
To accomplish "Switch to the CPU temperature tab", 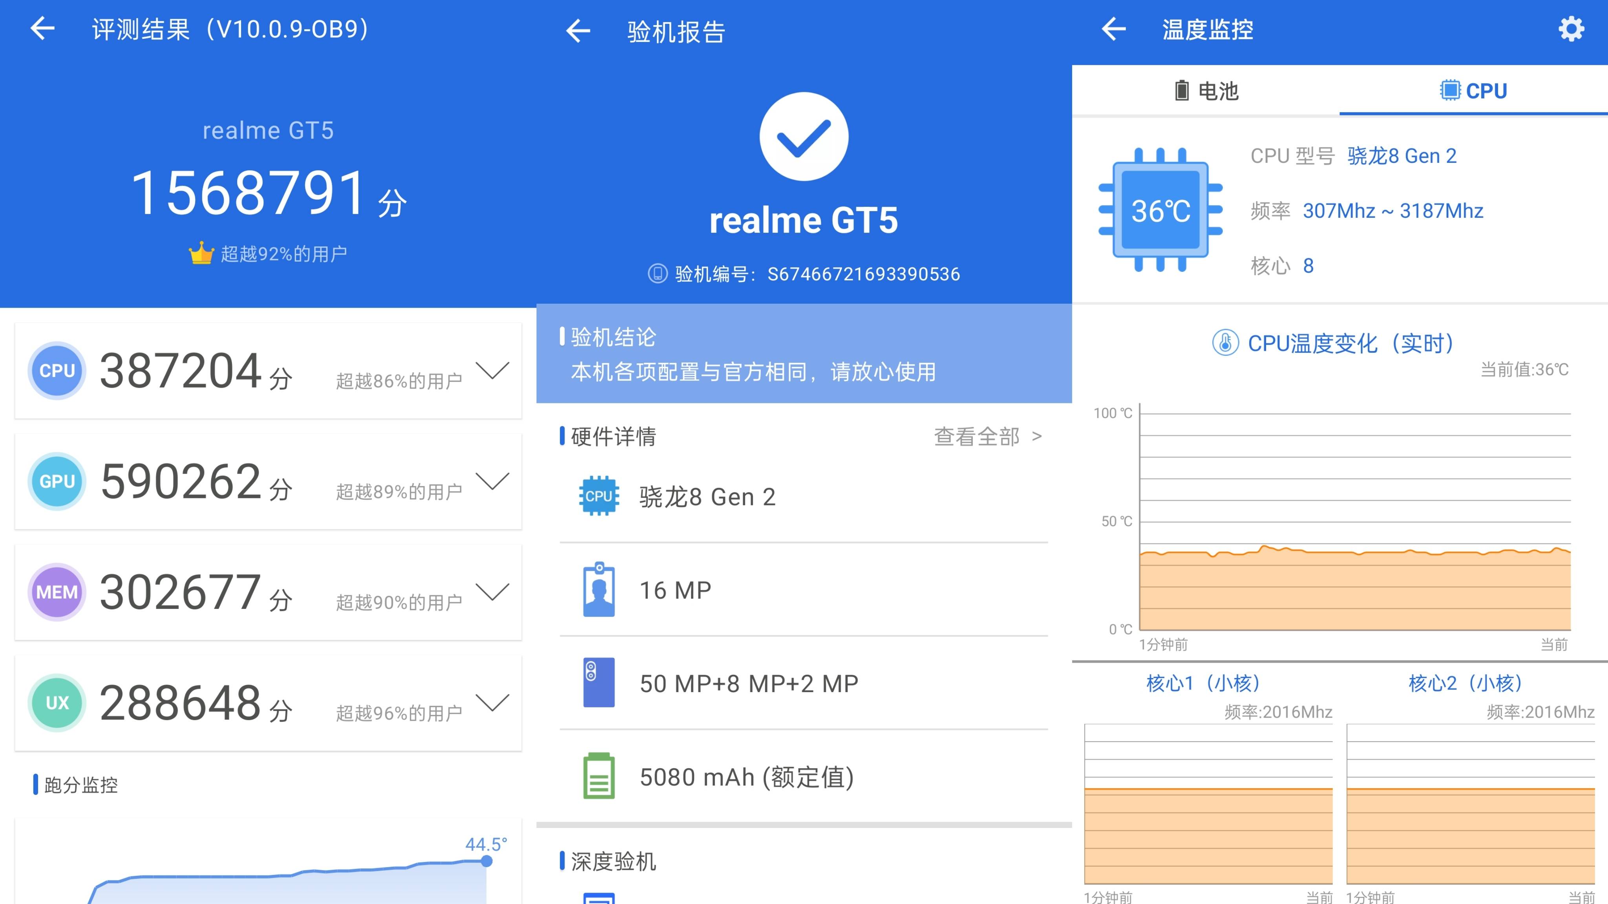I will [x=1474, y=91].
